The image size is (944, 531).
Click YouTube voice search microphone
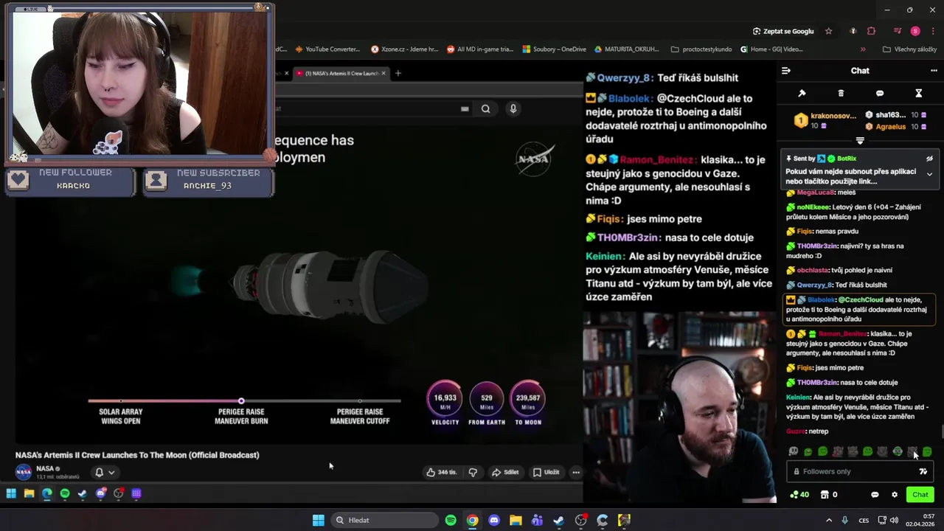pos(513,108)
